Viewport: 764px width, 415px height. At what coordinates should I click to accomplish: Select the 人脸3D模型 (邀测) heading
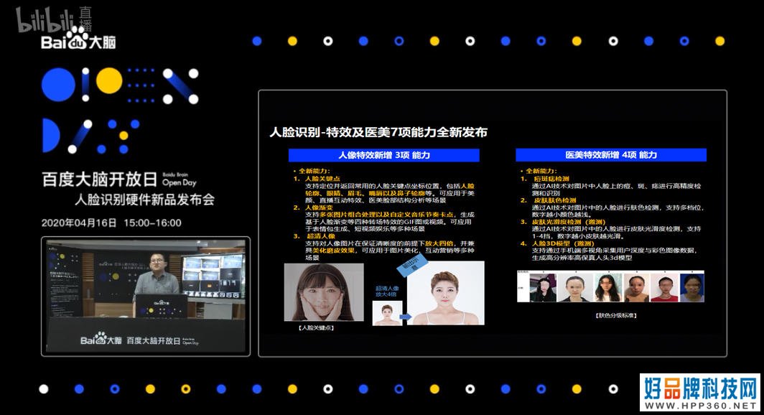[x=563, y=243]
